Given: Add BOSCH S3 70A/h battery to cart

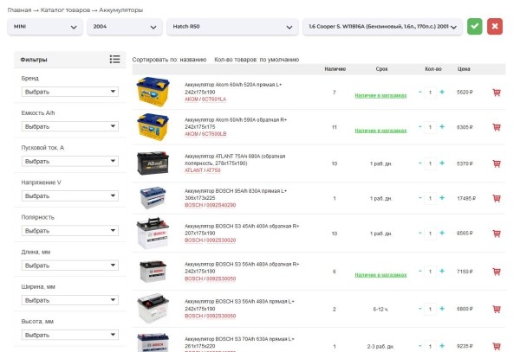Looking at the screenshot, I should [497, 345].
